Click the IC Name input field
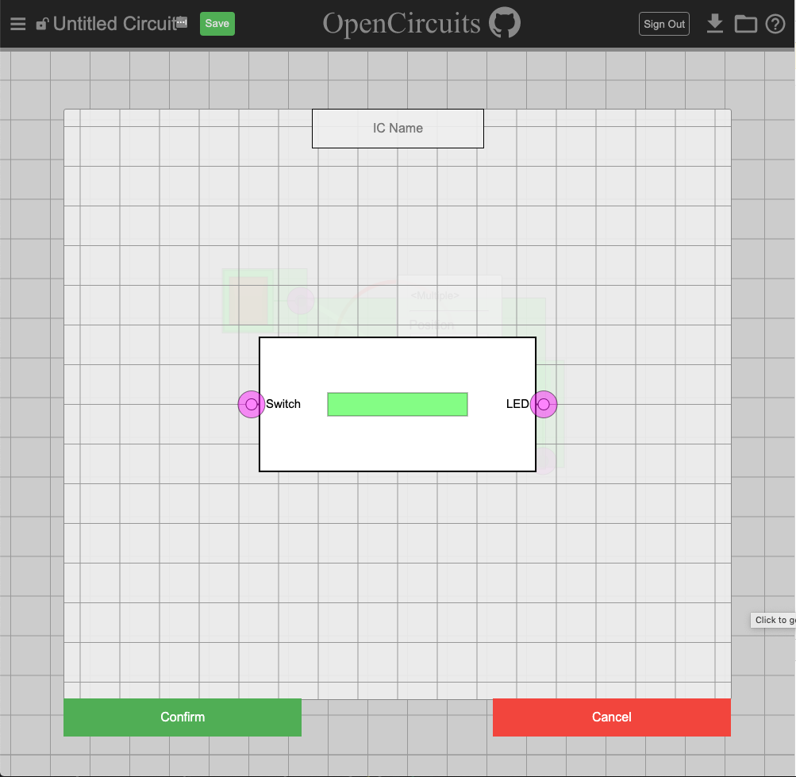This screenshot has height=777, width=796. point(398,128)
